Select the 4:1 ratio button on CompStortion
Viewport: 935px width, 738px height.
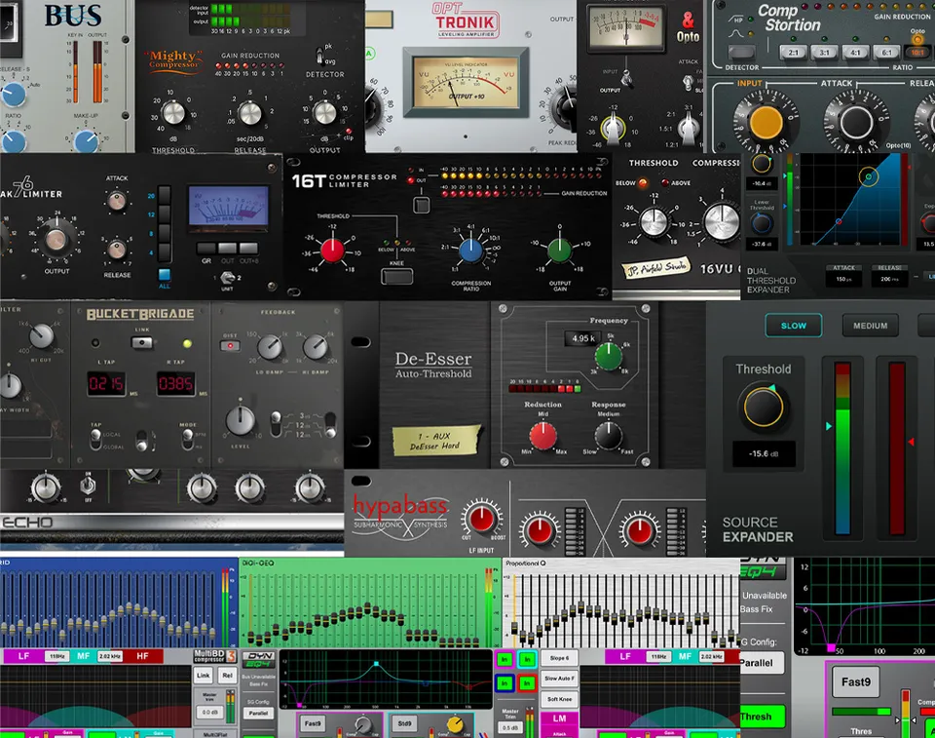tap(855, 53)
